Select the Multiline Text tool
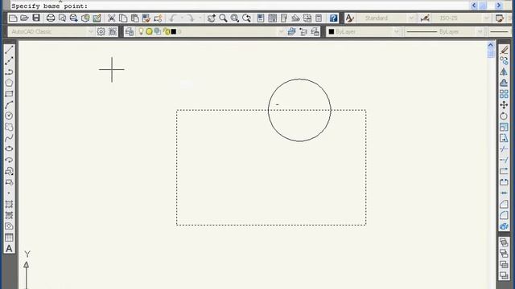The image size is (515, 289). tap(9, 248)
